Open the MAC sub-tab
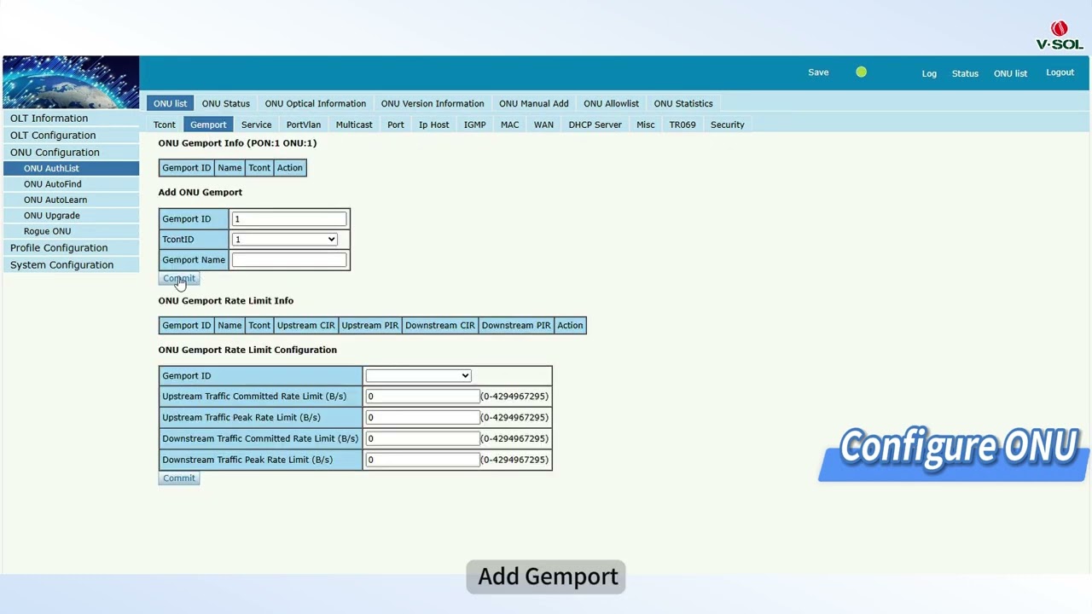The width and height of the screenshot is (1092, 614). coord(509,125)
